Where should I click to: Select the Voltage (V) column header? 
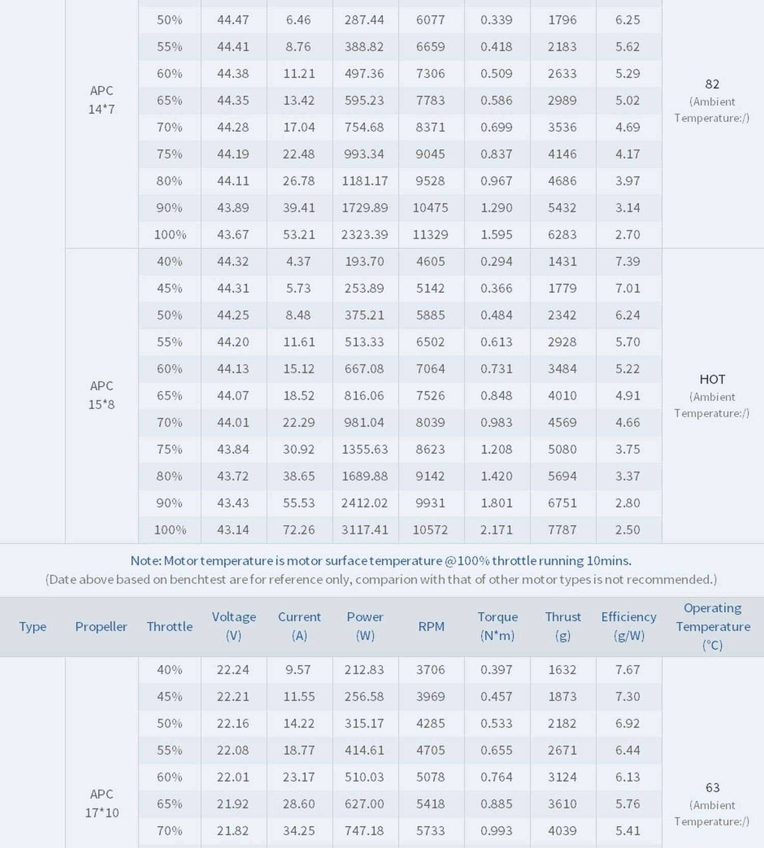tap(234, 626)
